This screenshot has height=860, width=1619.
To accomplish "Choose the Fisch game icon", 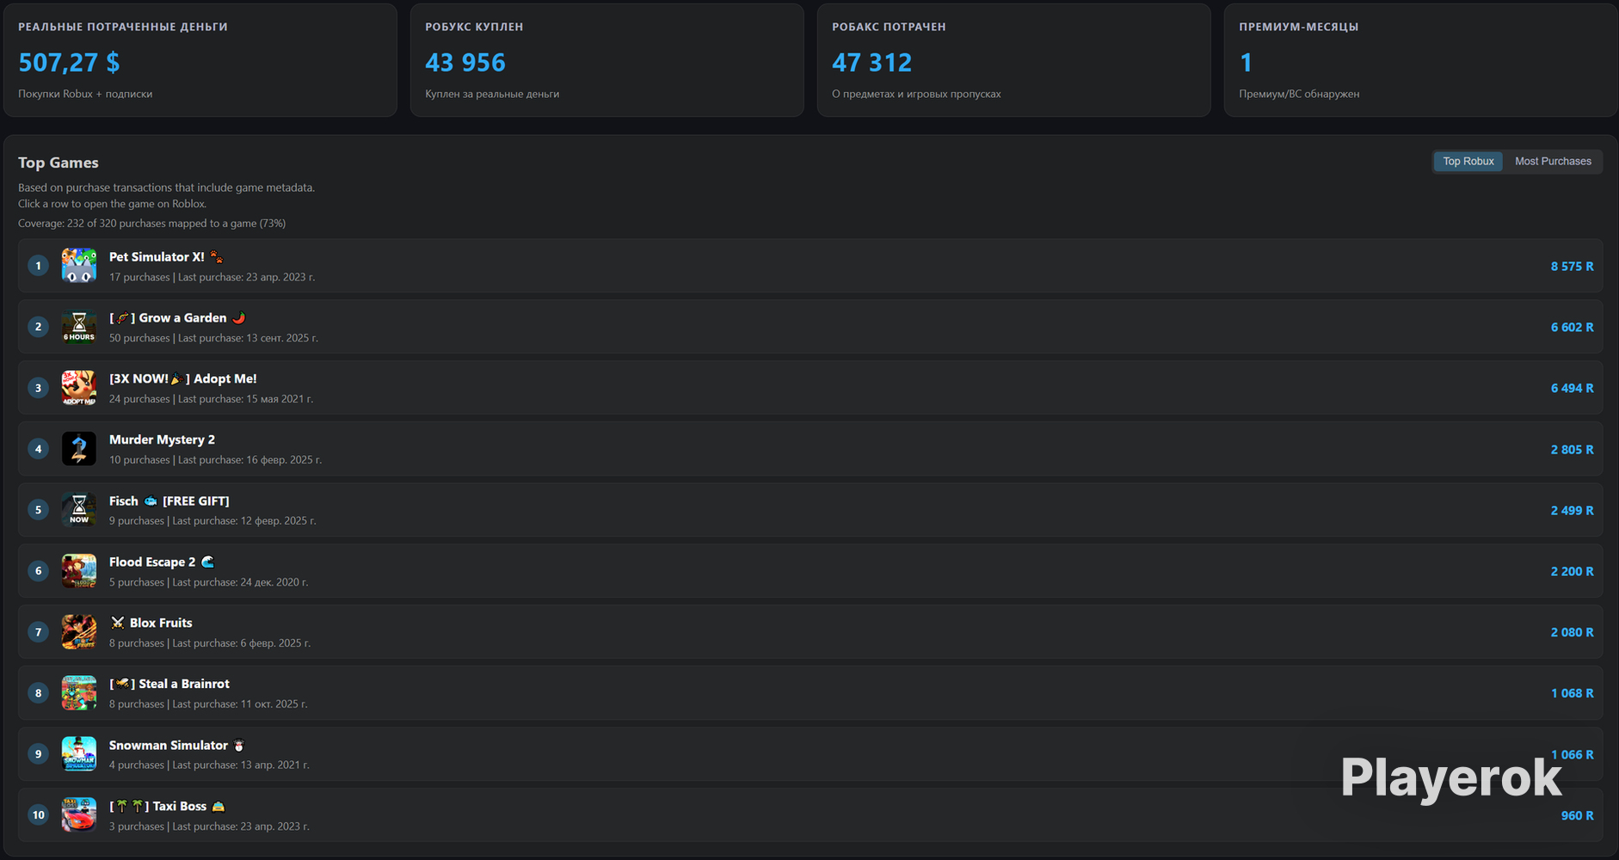I will [79, 510].
